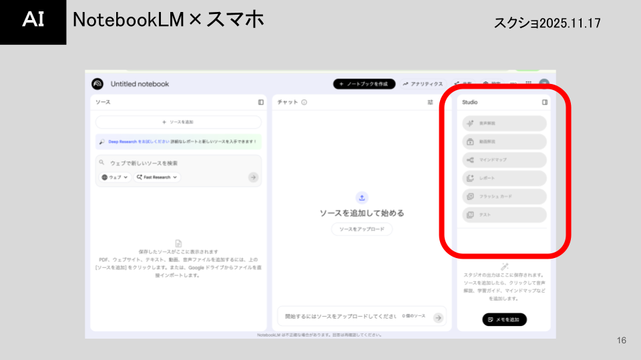
Task: Open the 動画解説 video overview tool
Action: 504,142
